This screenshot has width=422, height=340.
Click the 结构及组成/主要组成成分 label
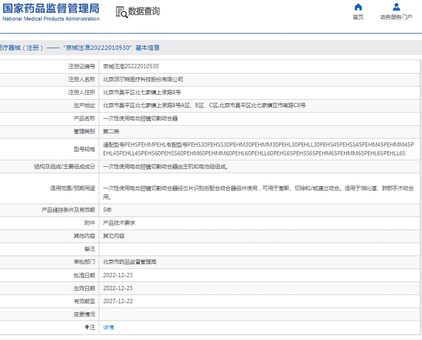(x=65, y=167)
